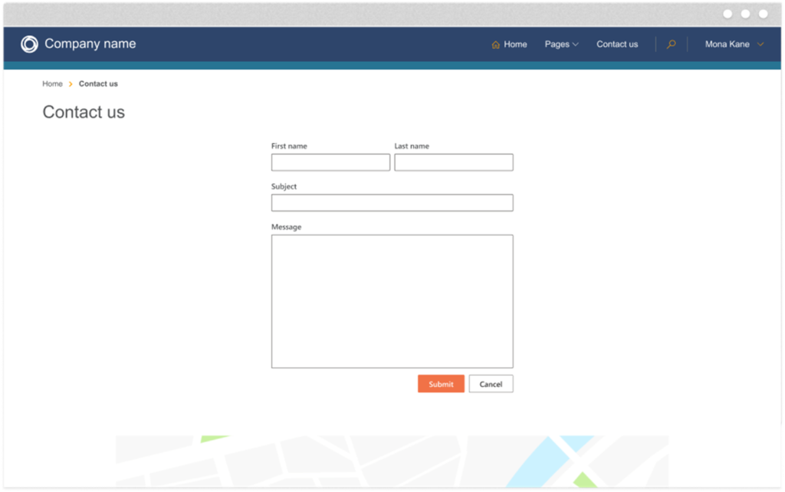Screen dimensions: 785x492
Task: Open the Mona Kane user dropdown
Action: pyautogui.click(x=734, y=44)
